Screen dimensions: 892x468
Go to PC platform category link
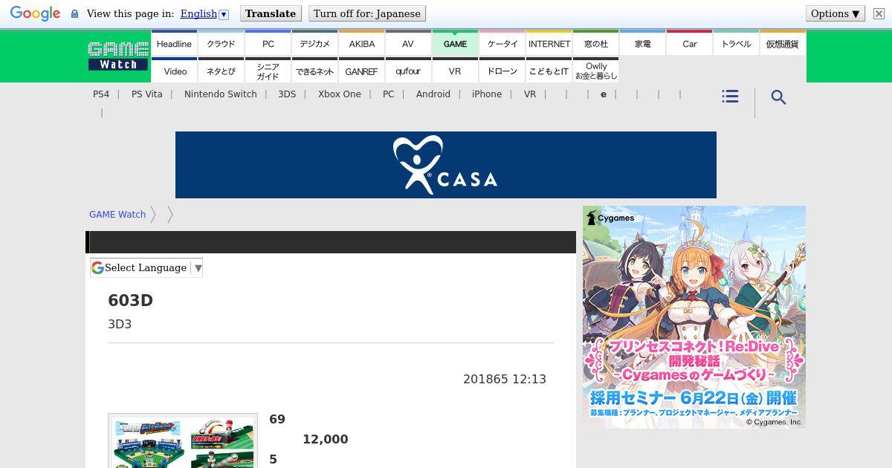(x=389, y=94)
